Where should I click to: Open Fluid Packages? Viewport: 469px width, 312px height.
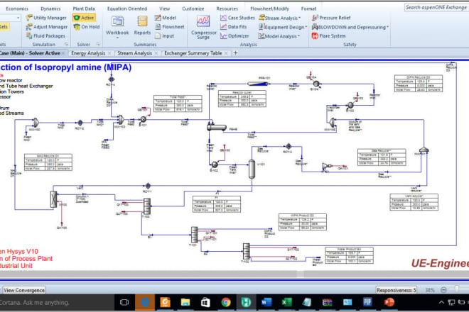(45, 36)
